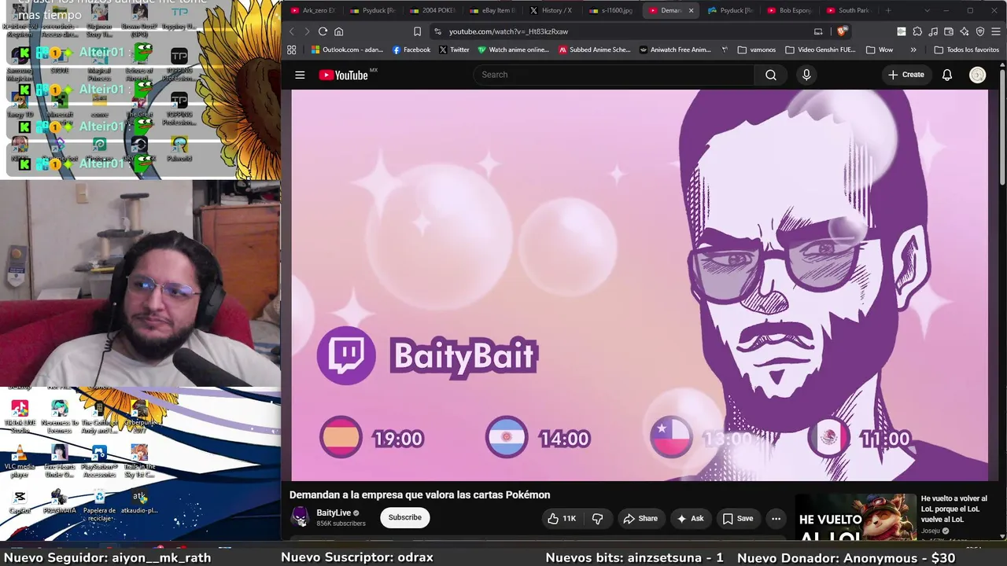Switch to the History / X tab
Viewport: 1007px width, 566px height.
click(551, 10)
